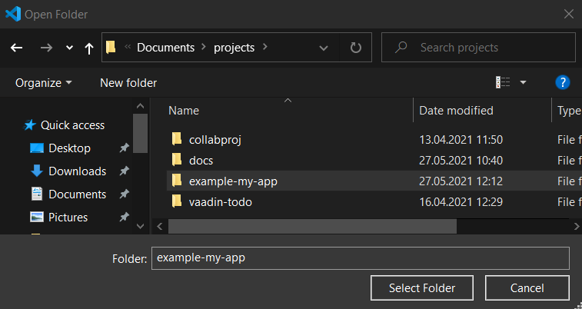Select projects in the address breadcrumb
This screenshot has width=582, height=309.
pyautogui.click(x=234, y=48)
